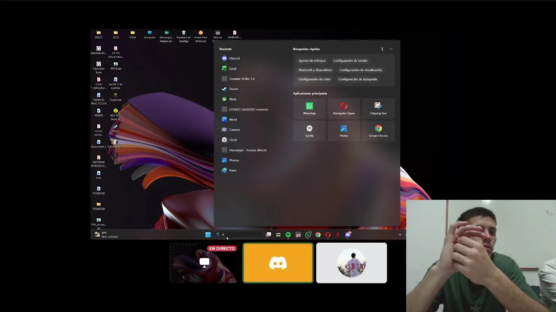The height and width of the screenshot is (312, 556).
Task: Launch Spotify from Aplicaciones principales
Action: tap(309, 131)
